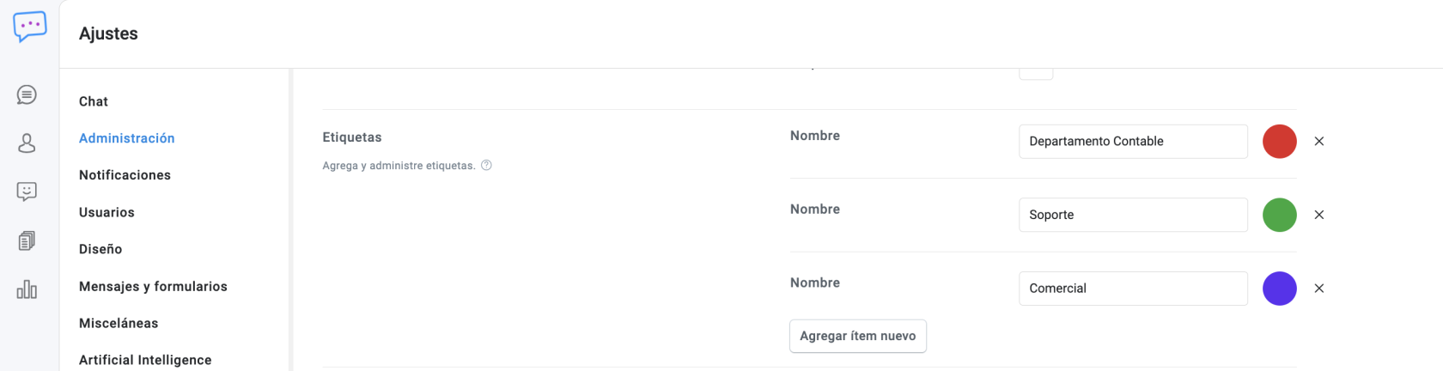Screen dimensions: 1443x371
Task: Remove the Departamento Contable tag
Action: pos(1319,142)
